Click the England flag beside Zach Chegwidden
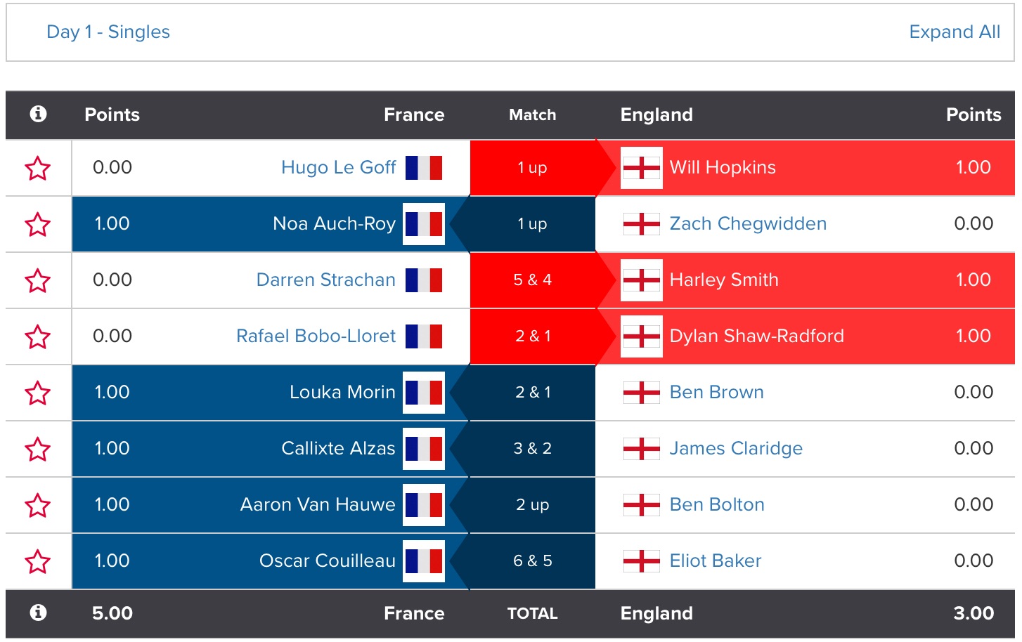 641,224
